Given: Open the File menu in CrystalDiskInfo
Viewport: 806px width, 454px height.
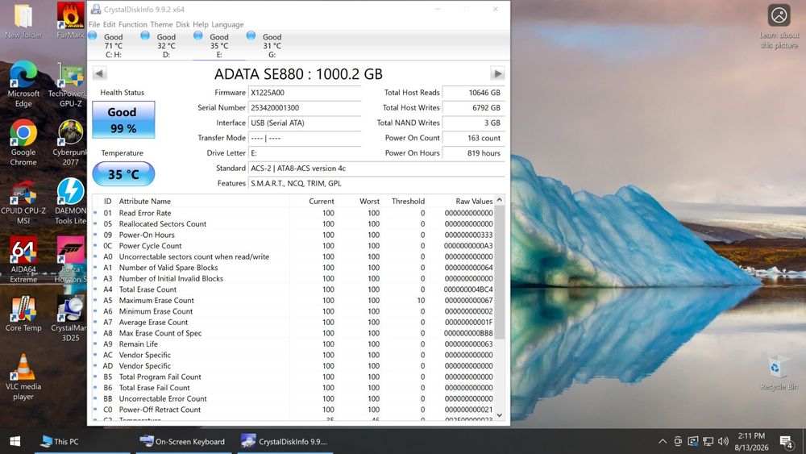Looking at the screenshot, I should coord(94,24).
